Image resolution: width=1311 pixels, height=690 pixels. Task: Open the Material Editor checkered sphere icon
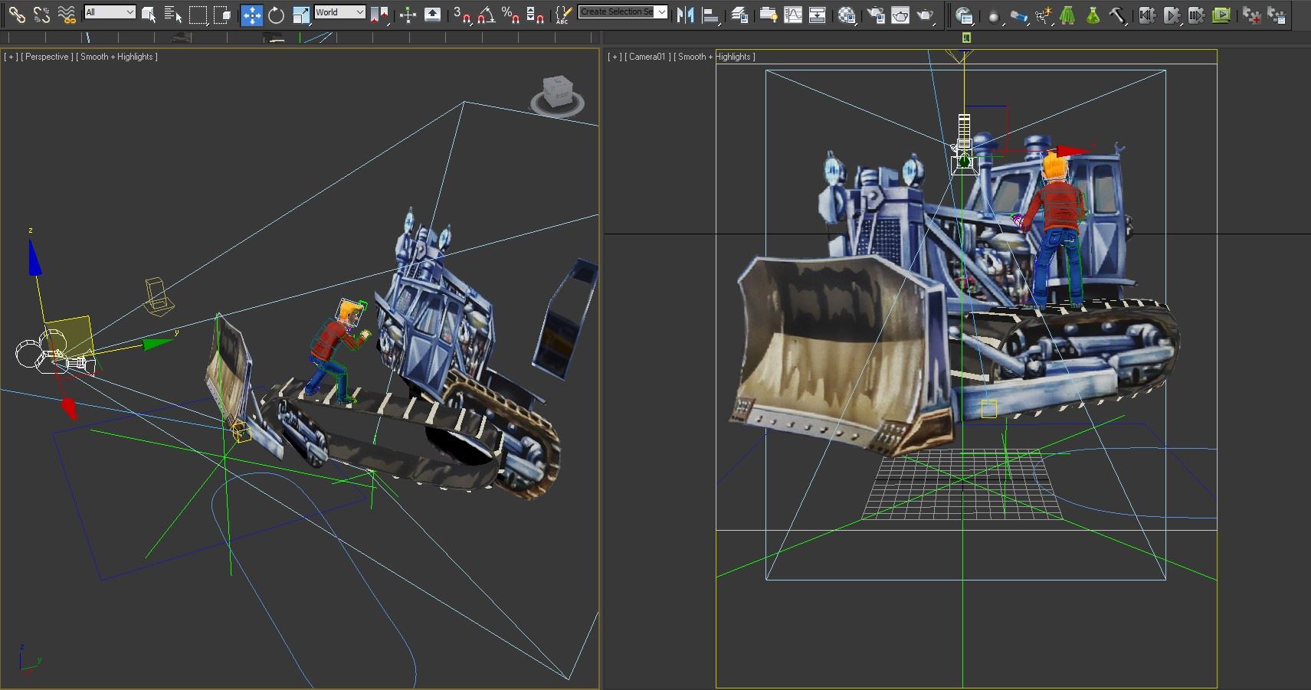click(x=846, y=15)
